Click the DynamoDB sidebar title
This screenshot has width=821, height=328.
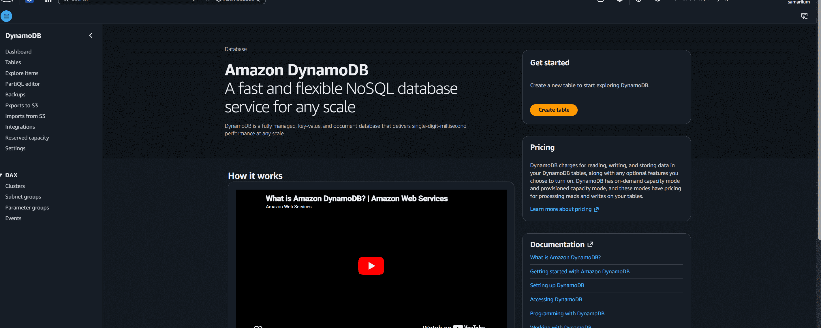[23, 36]
